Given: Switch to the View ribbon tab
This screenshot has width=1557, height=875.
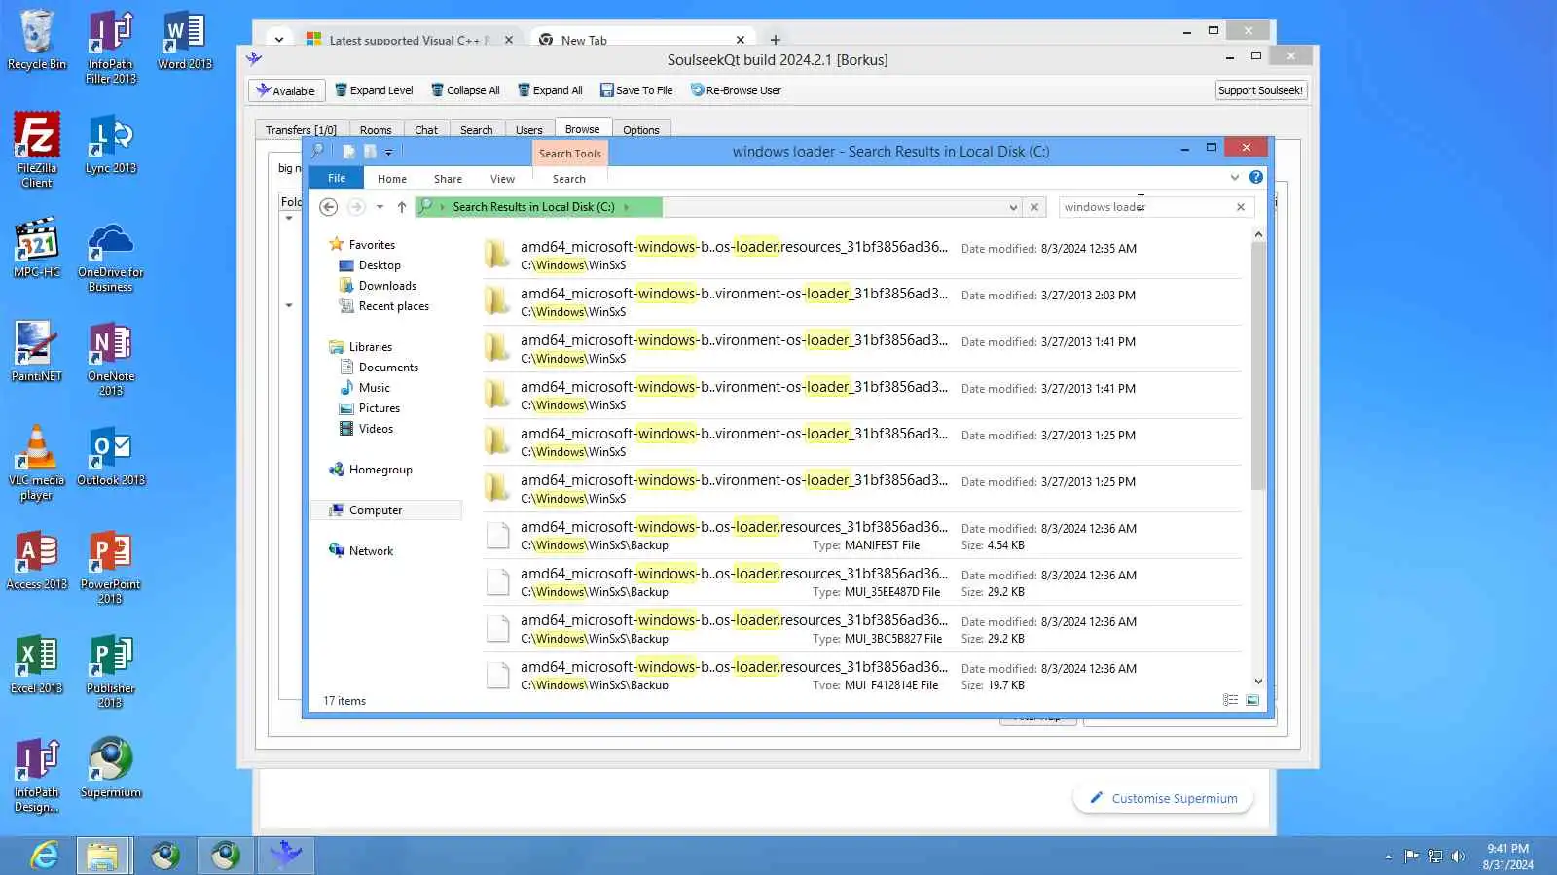Looking at the screenshot, I should point(502,179).
